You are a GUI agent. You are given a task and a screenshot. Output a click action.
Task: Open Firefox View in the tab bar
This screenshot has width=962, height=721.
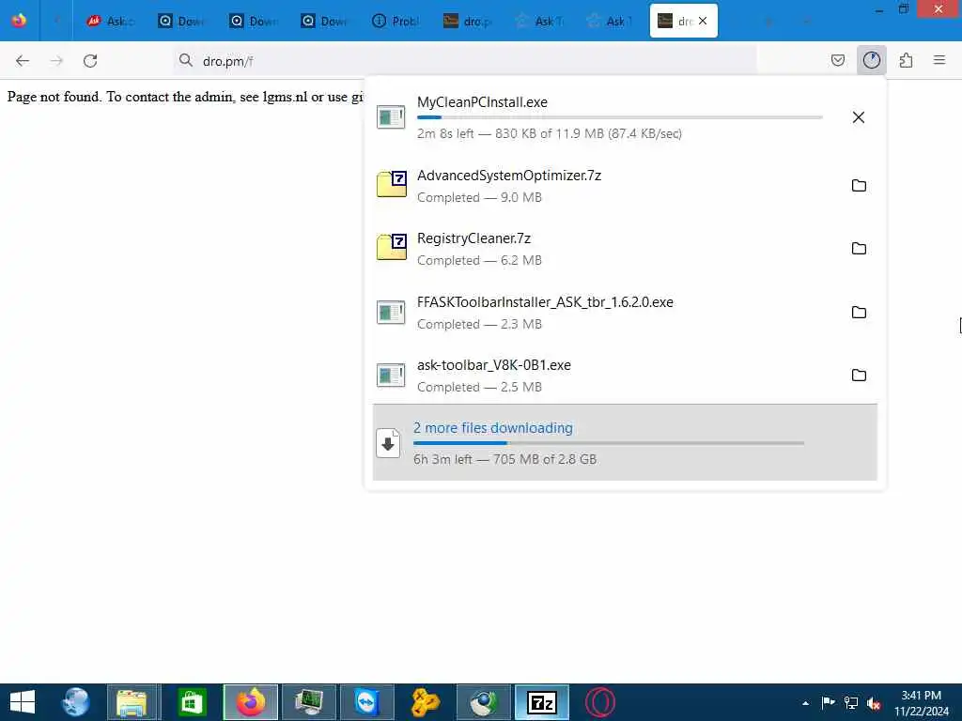[19, 21]
